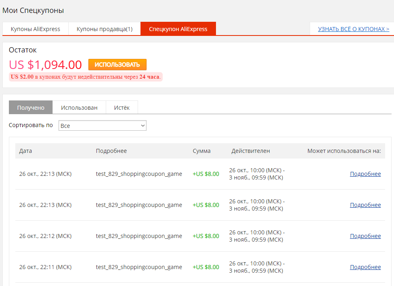Switch to Купоны продавца(1) tab
Screen dimensions: 394x286
click(x=105, y=29)
